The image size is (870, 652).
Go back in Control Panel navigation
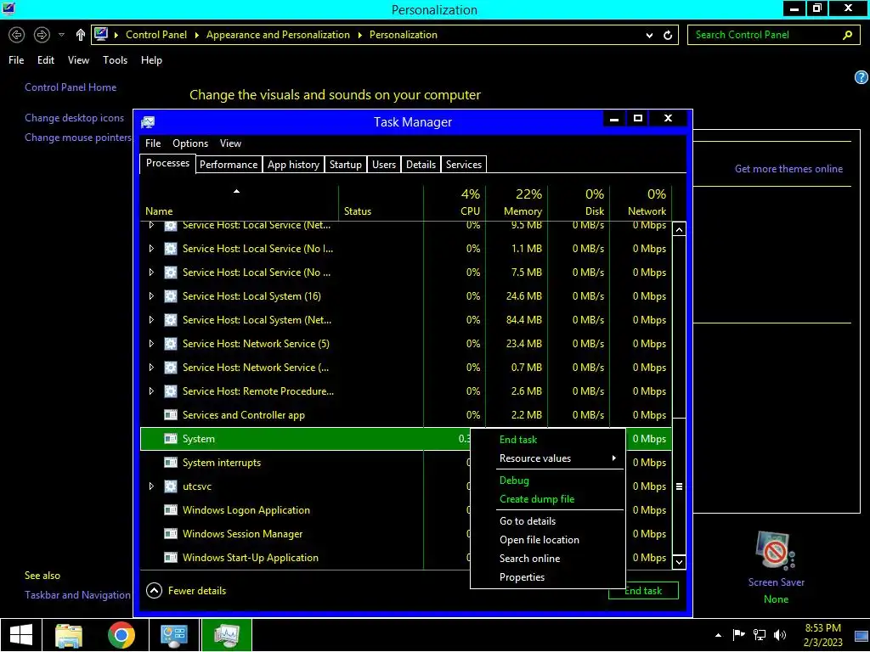17,35
